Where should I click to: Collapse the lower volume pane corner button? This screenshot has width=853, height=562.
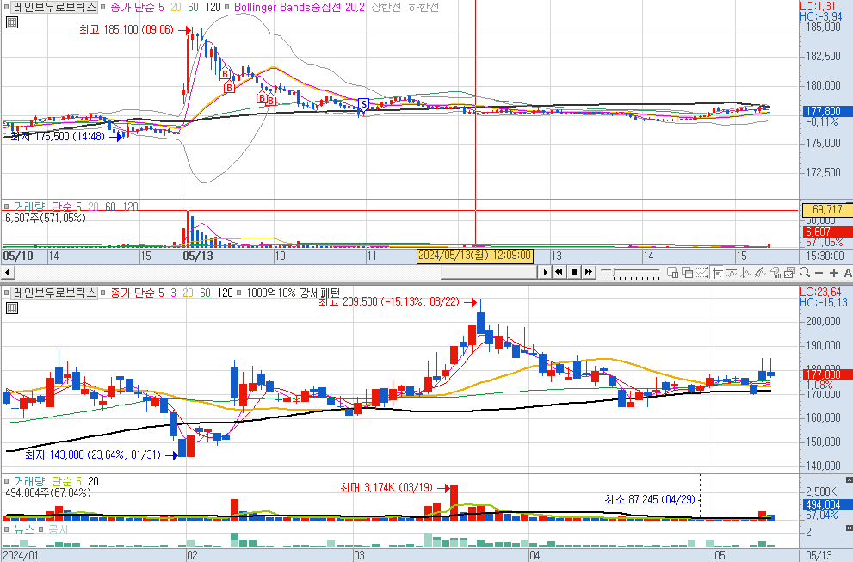pyautogui.click(x=849, y=480)
